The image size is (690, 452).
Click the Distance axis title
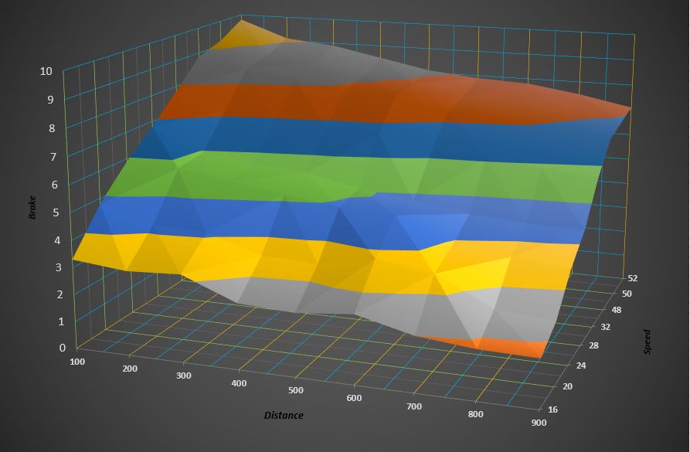point(284,415)
